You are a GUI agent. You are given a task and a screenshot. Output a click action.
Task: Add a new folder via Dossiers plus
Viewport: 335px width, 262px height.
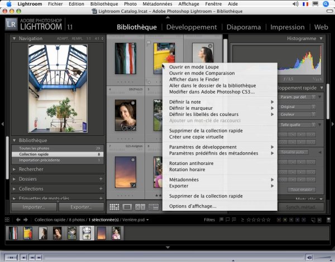pos(101,179)
